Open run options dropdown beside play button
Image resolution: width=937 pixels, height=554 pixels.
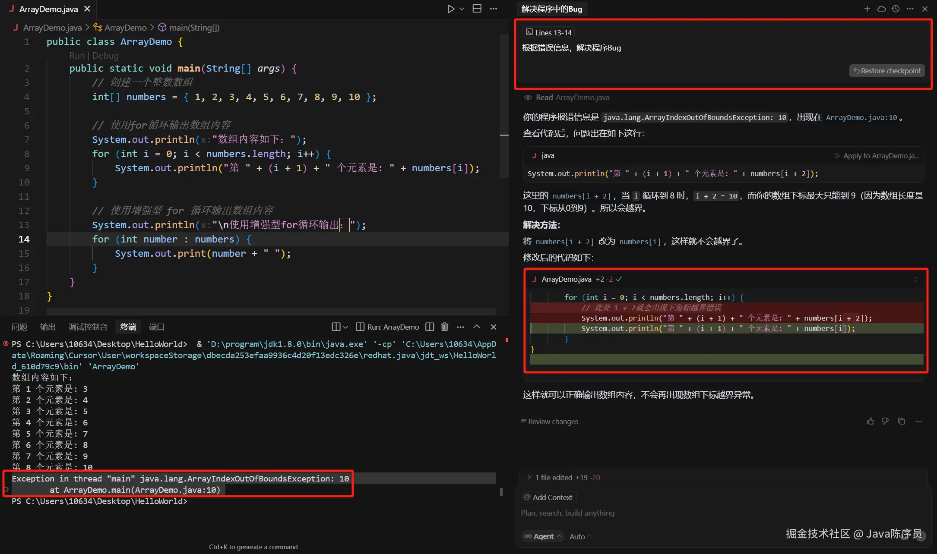462,9
